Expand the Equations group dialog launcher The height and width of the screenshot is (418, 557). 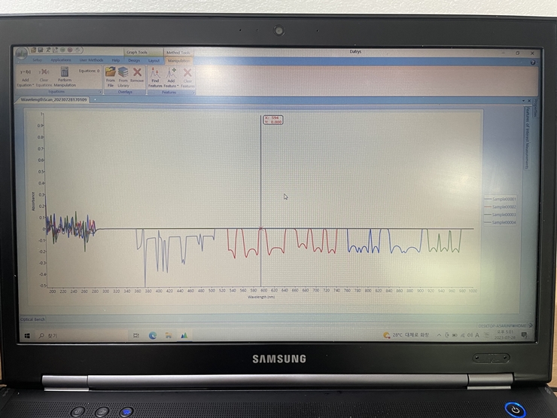click(100, 92)
